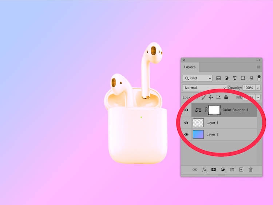
Task: Expand the Opacity slider dropdown arrow
Action: (x=258, y=88)
